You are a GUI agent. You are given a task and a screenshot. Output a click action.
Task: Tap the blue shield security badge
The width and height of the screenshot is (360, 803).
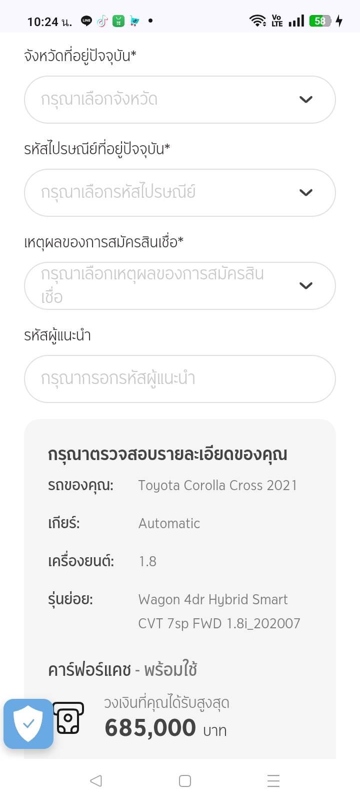click(x=28, y=724)
